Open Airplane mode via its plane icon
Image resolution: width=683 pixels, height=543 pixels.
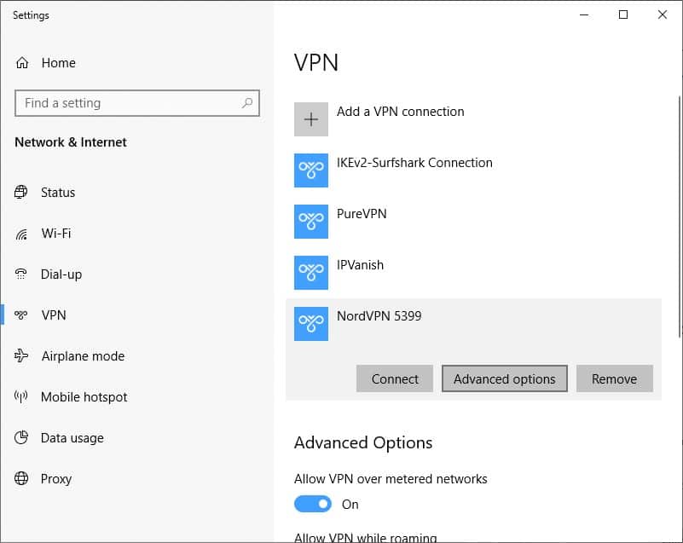(x=21, y=355)
